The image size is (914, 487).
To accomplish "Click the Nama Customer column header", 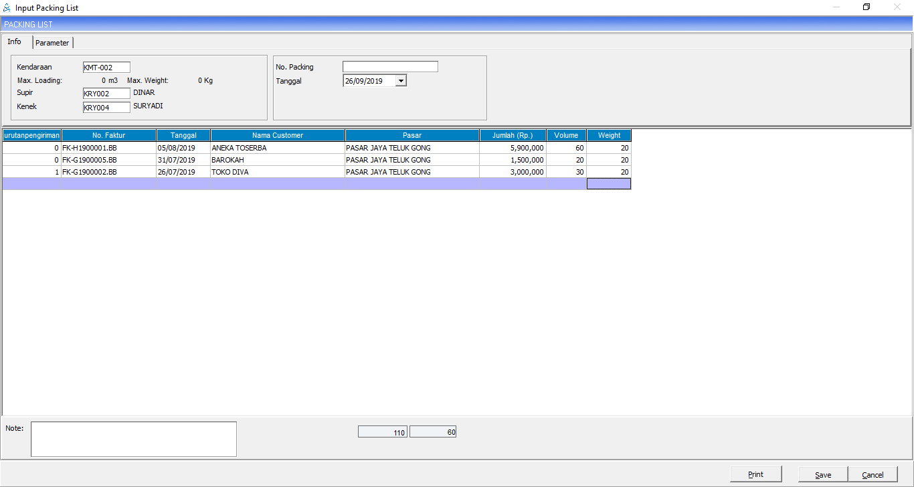I will (278, 135).
